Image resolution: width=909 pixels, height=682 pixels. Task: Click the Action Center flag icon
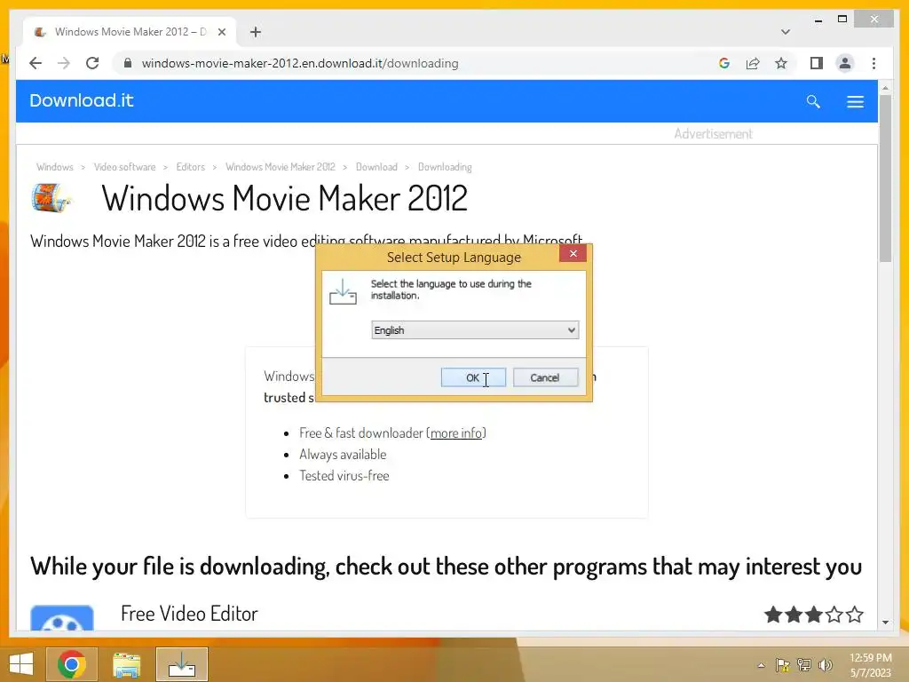(x=783, y=665)
